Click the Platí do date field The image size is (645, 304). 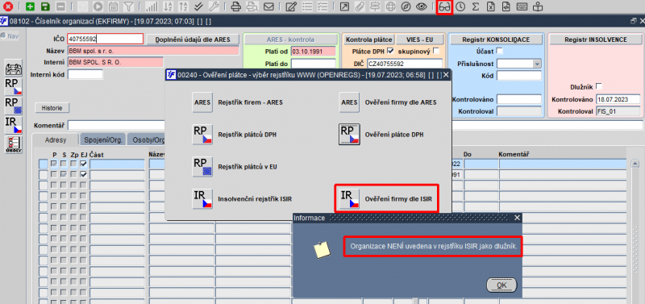click(314, 64)
